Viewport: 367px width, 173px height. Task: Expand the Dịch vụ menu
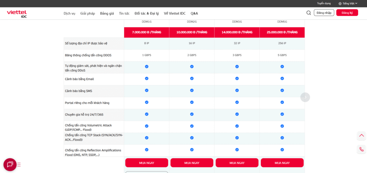pos(69,13)
